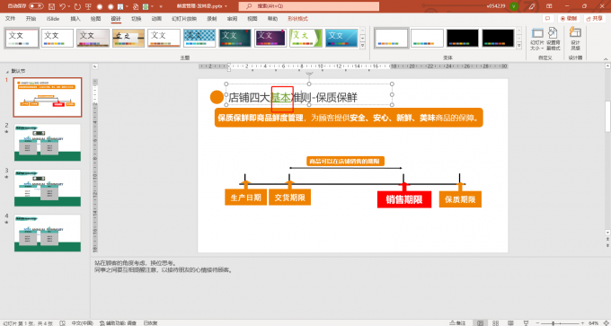
Task: Select slide 1 thumbnail
Action: [48, 97]
